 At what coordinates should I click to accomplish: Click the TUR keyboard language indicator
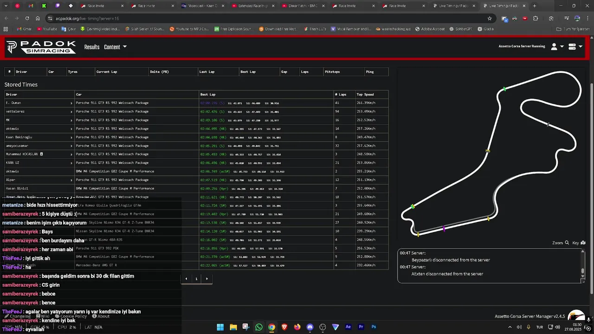[540, 327]
